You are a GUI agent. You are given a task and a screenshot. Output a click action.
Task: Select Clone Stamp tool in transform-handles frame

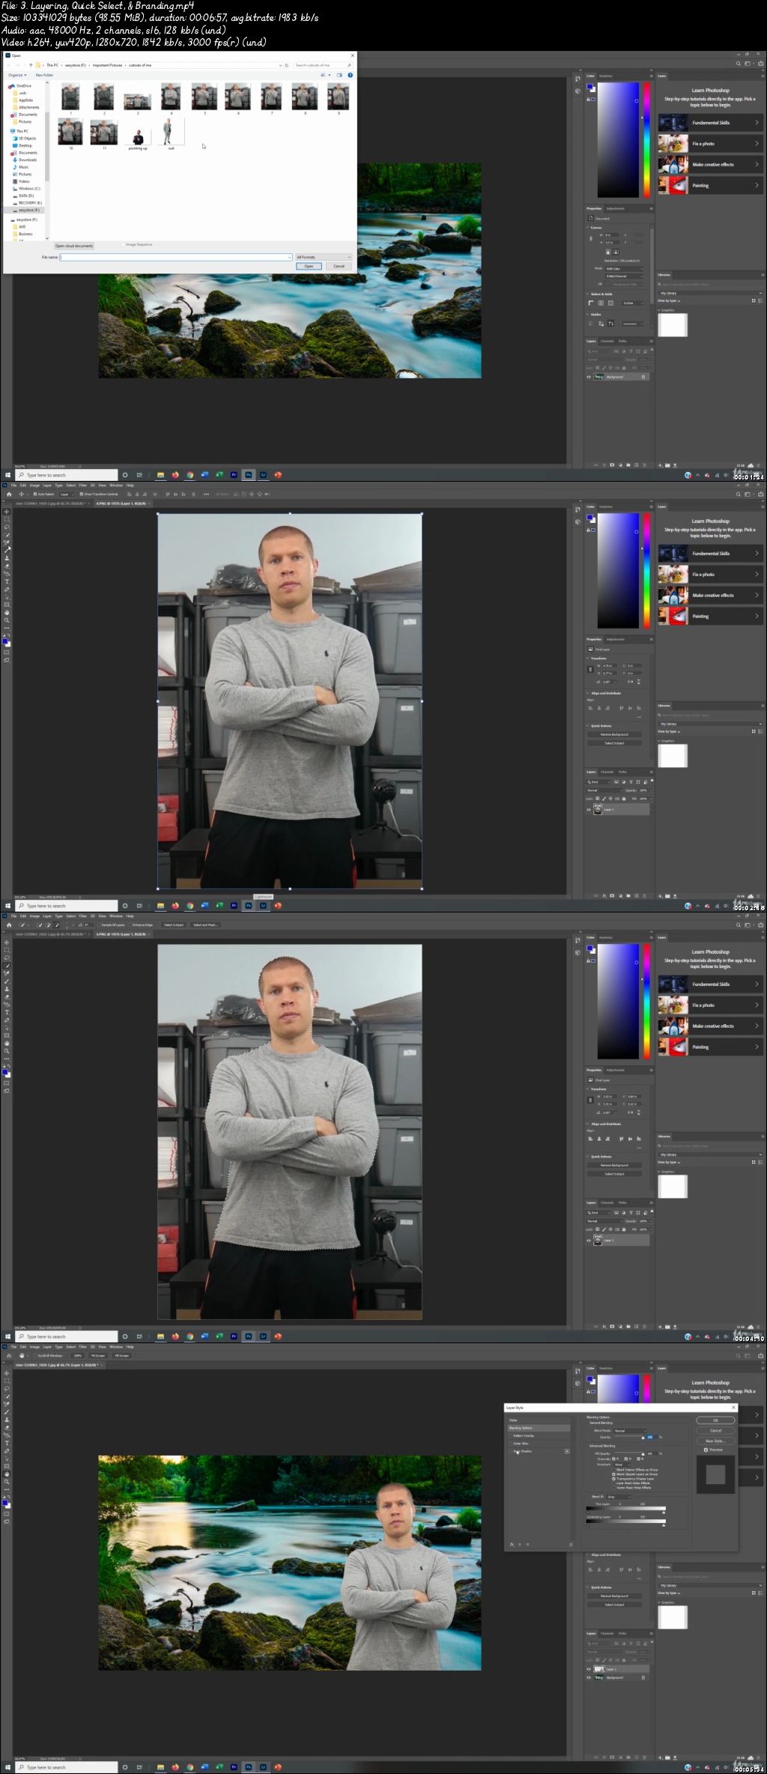pos(7,558)
